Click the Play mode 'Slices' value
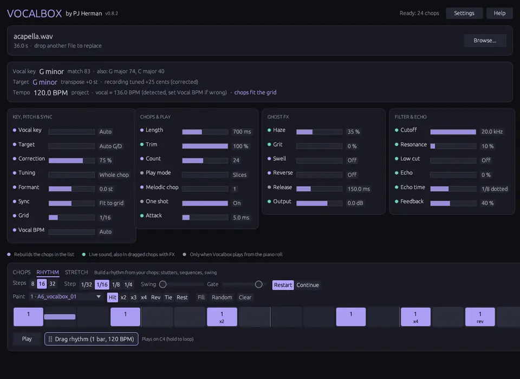 click(x=239, y=175)
